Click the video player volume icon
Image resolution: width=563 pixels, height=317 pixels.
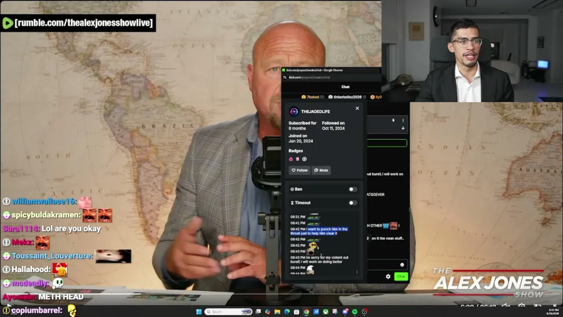pos(506,306)
